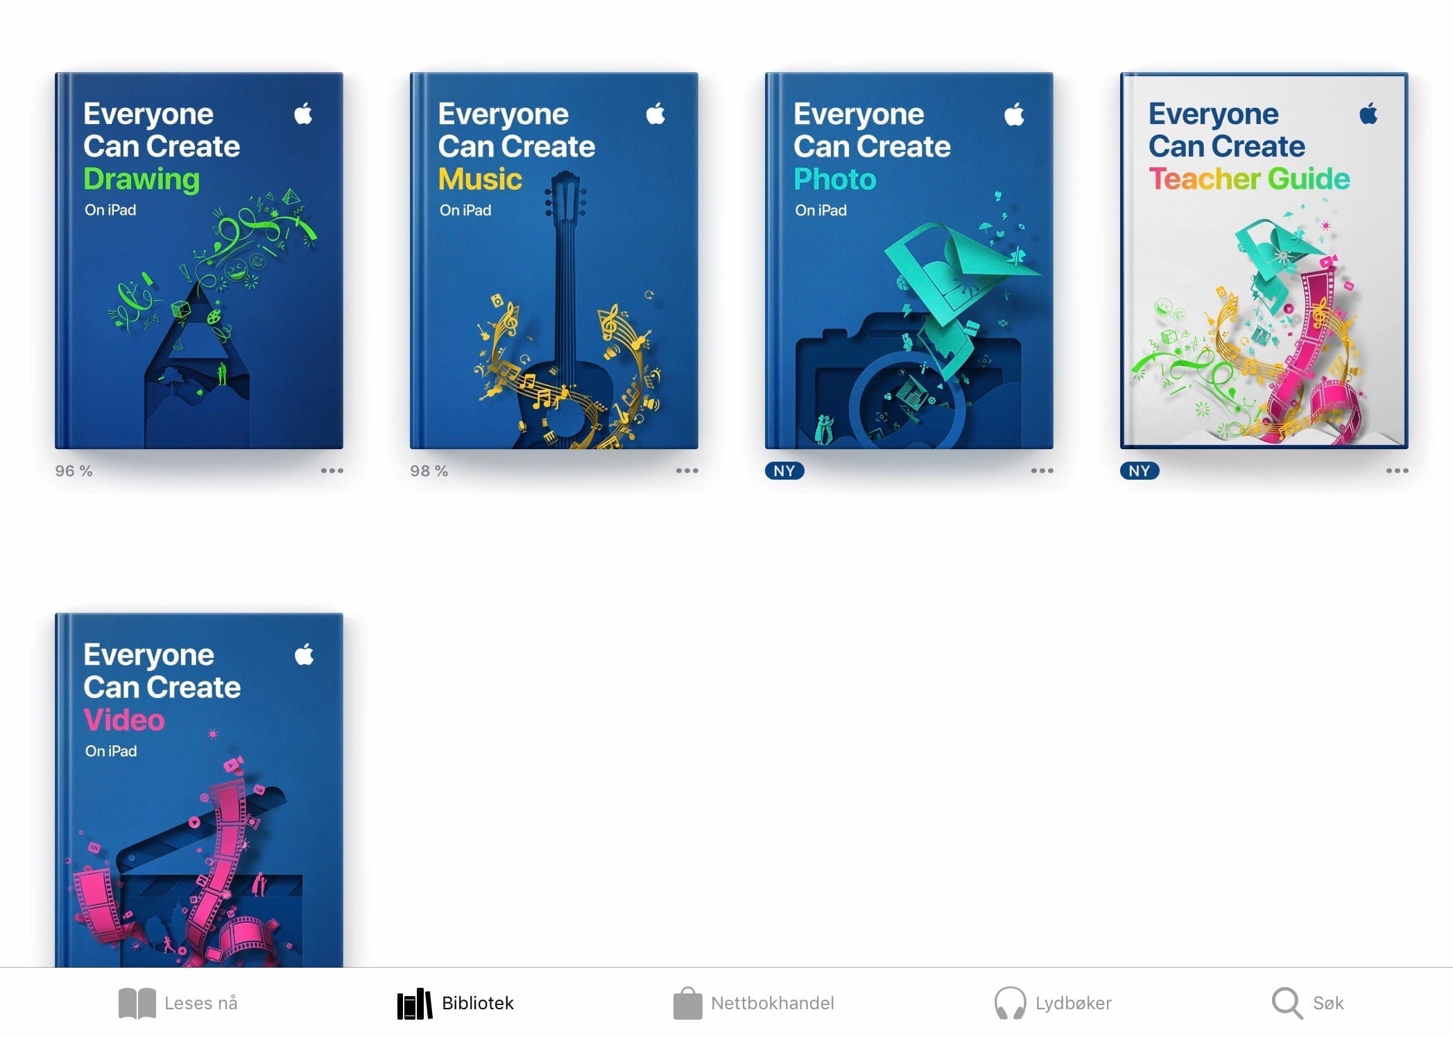Image resolution: width=1453 pixels, height=1037 pixels.
Task: Select the Bibliotek books icon
Action: point(415,1004)
